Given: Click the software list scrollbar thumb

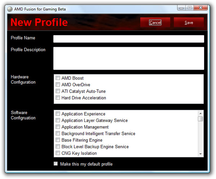Looking at the screenshot, I should (x=201, y=119).
